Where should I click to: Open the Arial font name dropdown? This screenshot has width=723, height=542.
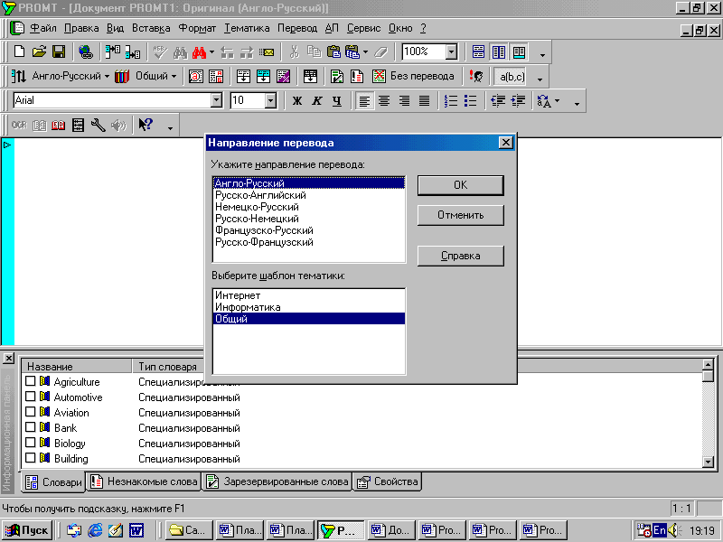click(x=216, y=100)
